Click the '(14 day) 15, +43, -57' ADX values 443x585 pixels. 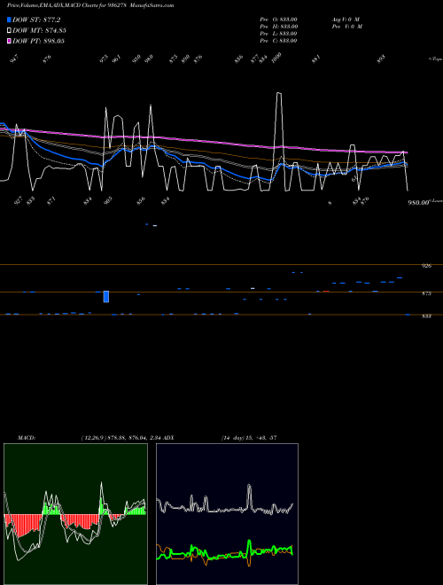249,438
